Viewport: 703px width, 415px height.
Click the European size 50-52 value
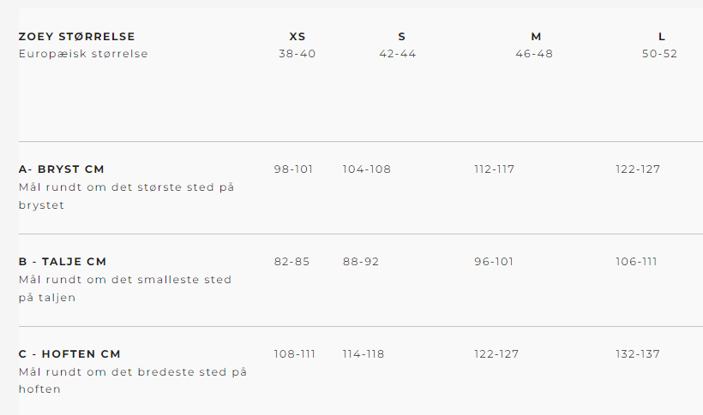tap(659, 54)
